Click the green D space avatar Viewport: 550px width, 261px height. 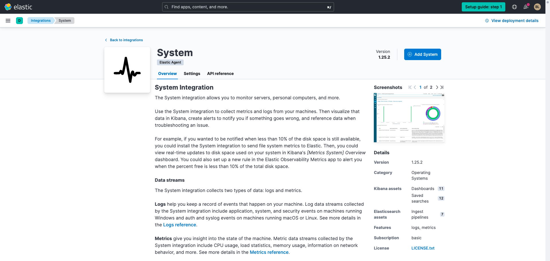19,21
